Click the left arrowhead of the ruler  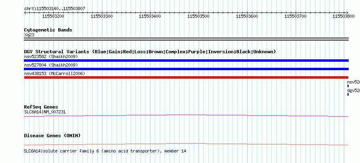(x=25, y=13)
